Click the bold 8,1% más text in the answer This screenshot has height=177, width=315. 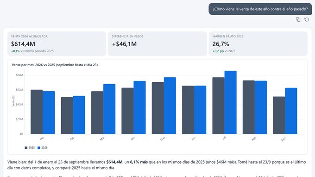139,162
